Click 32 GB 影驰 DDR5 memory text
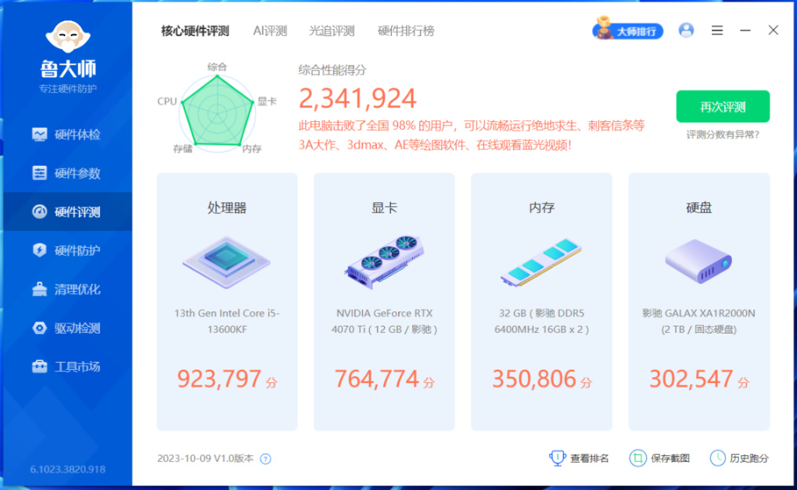This screenshot has width=797, height=490. point(541,321)
